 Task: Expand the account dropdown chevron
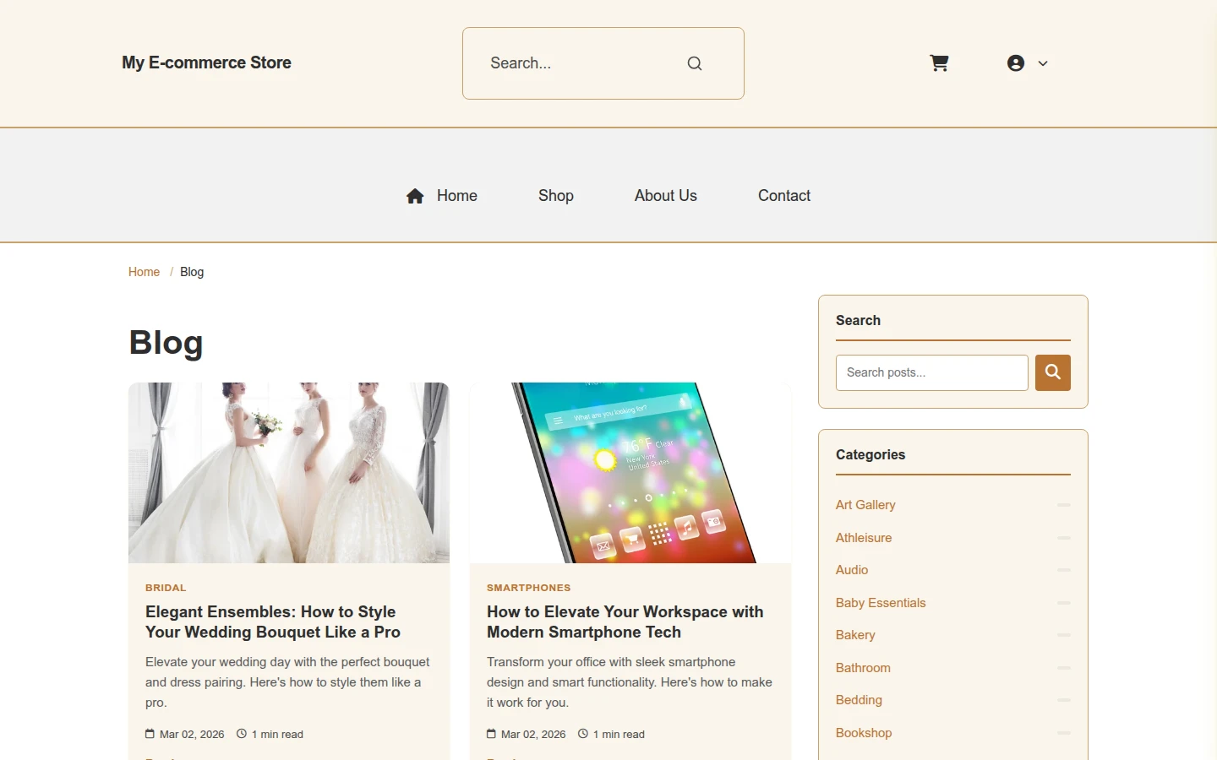[1043, 63]
